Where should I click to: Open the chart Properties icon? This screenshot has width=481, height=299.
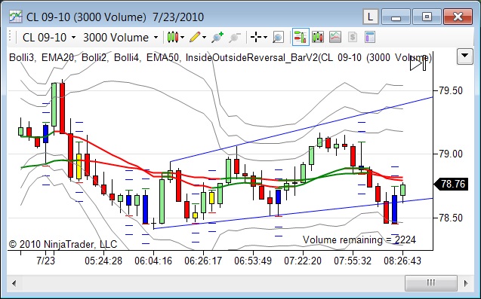(370, 38)
